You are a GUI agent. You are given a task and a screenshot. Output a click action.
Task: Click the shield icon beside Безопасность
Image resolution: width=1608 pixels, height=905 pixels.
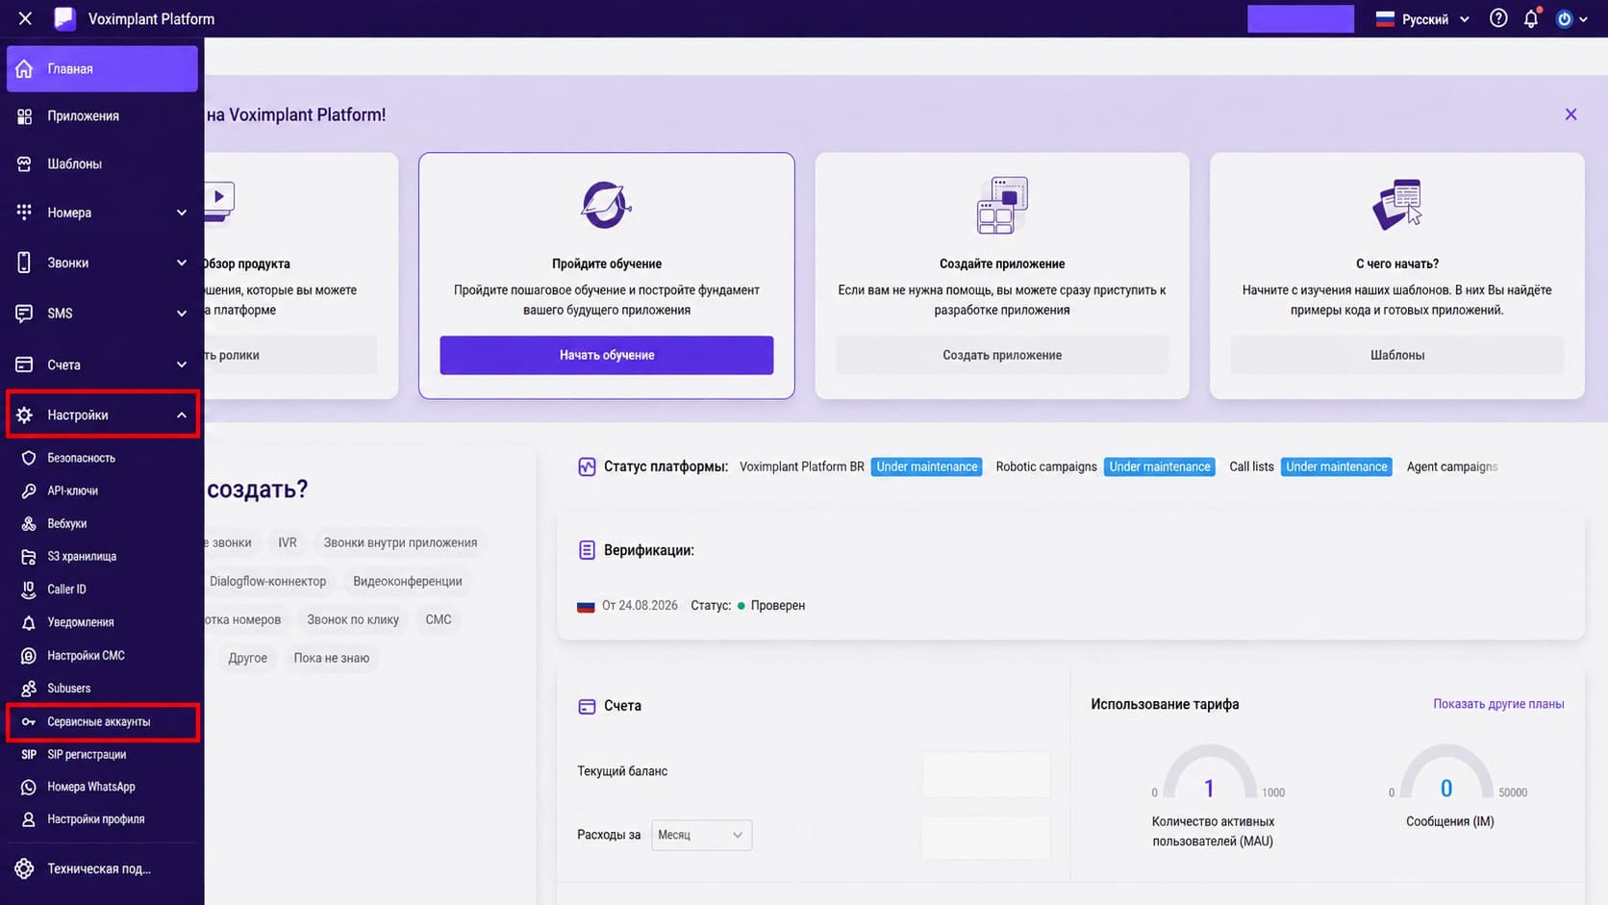tap(29, 458)
